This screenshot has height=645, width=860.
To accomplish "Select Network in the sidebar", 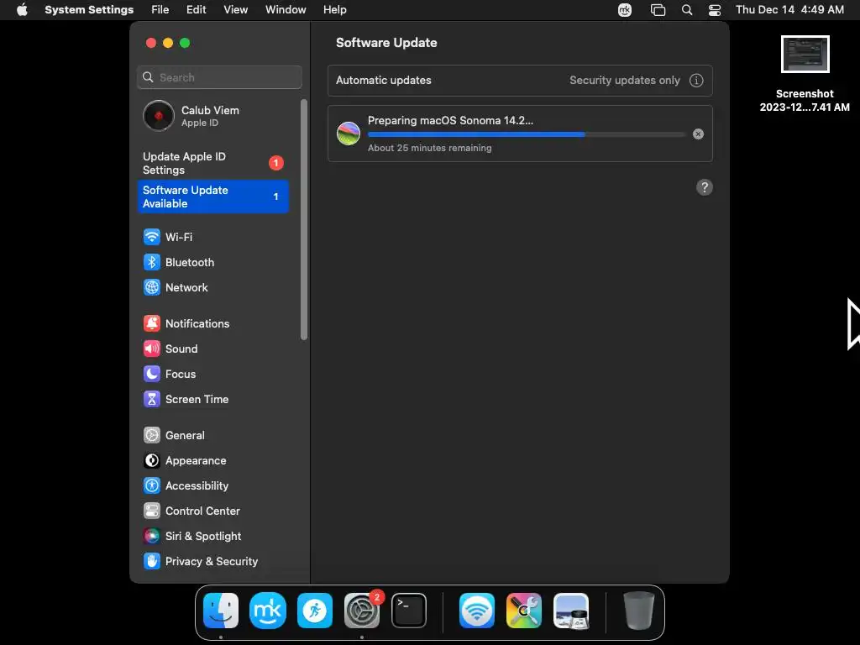I will coord(212,287).
